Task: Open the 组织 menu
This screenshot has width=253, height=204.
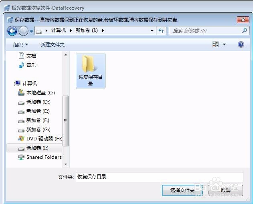Action: [20, 44]
